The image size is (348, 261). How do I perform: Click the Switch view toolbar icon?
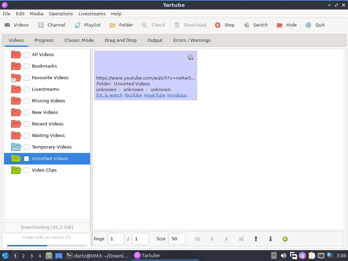pos(246,25)
